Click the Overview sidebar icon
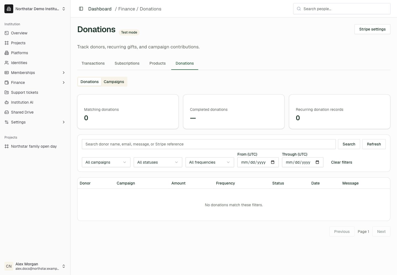This screenshot has width=397, height=275. [7, 33]
